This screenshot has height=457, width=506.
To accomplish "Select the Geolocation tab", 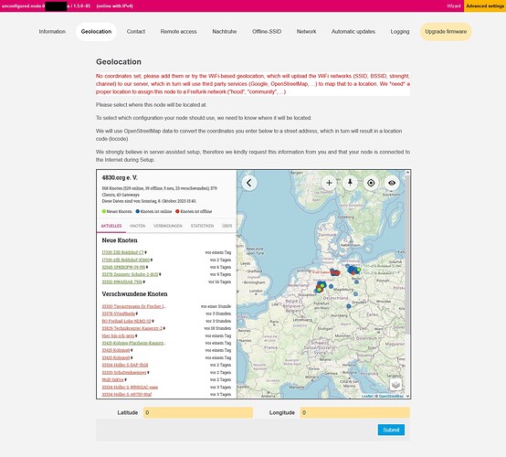I will coord(96,32).
